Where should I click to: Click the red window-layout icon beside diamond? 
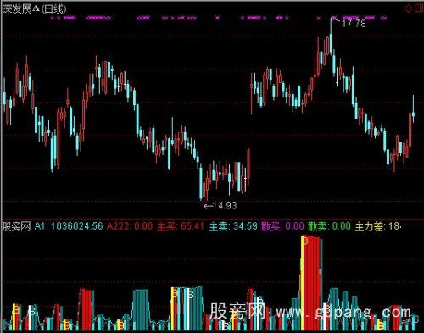[x=419, y=8]
